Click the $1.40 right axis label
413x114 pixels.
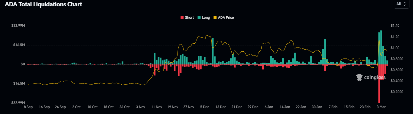(395, 26)
